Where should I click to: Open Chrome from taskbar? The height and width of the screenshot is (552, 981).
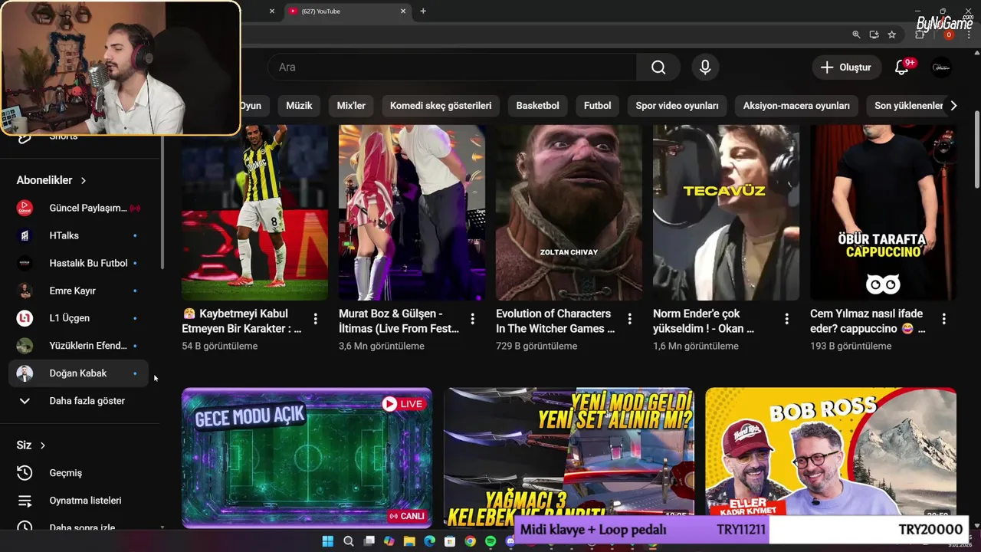[x=470, y=541]
